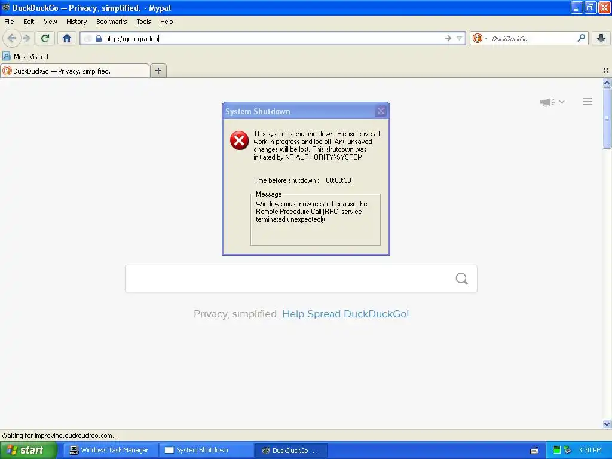Open the Windows Start menu

pyautogui.click(x=29, y=450)
